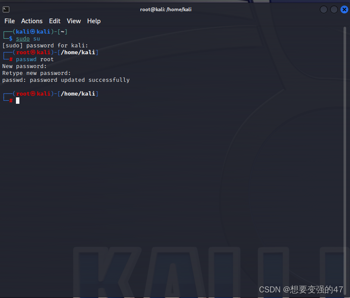Click the window title 'root@kali: /home/kali'
The image size is (350, 298).
166,9
